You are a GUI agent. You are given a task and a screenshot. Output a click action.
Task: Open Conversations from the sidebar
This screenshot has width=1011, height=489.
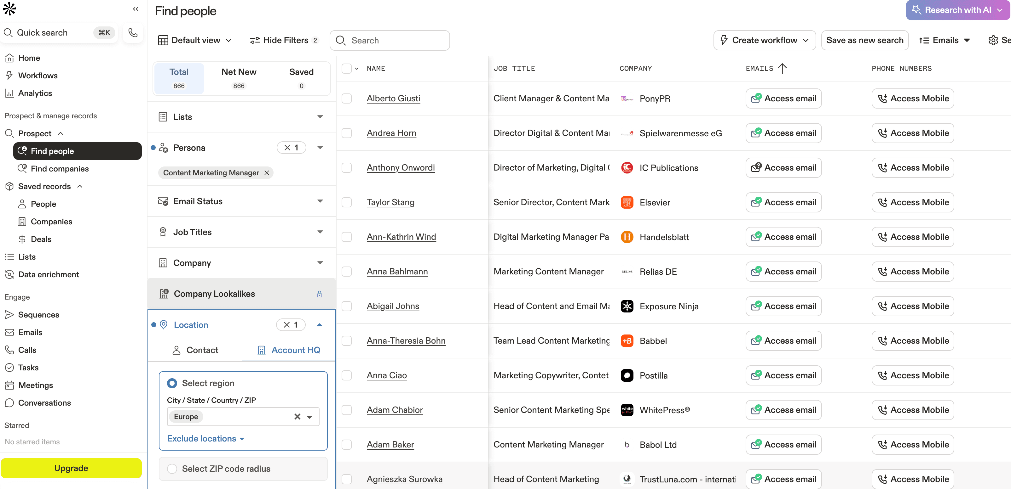pyautogui.click(x=44, y=403)
